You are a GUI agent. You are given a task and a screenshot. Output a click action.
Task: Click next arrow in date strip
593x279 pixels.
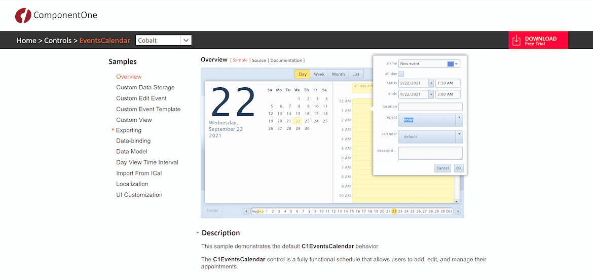pyautogui.click(x=458, y=211)
